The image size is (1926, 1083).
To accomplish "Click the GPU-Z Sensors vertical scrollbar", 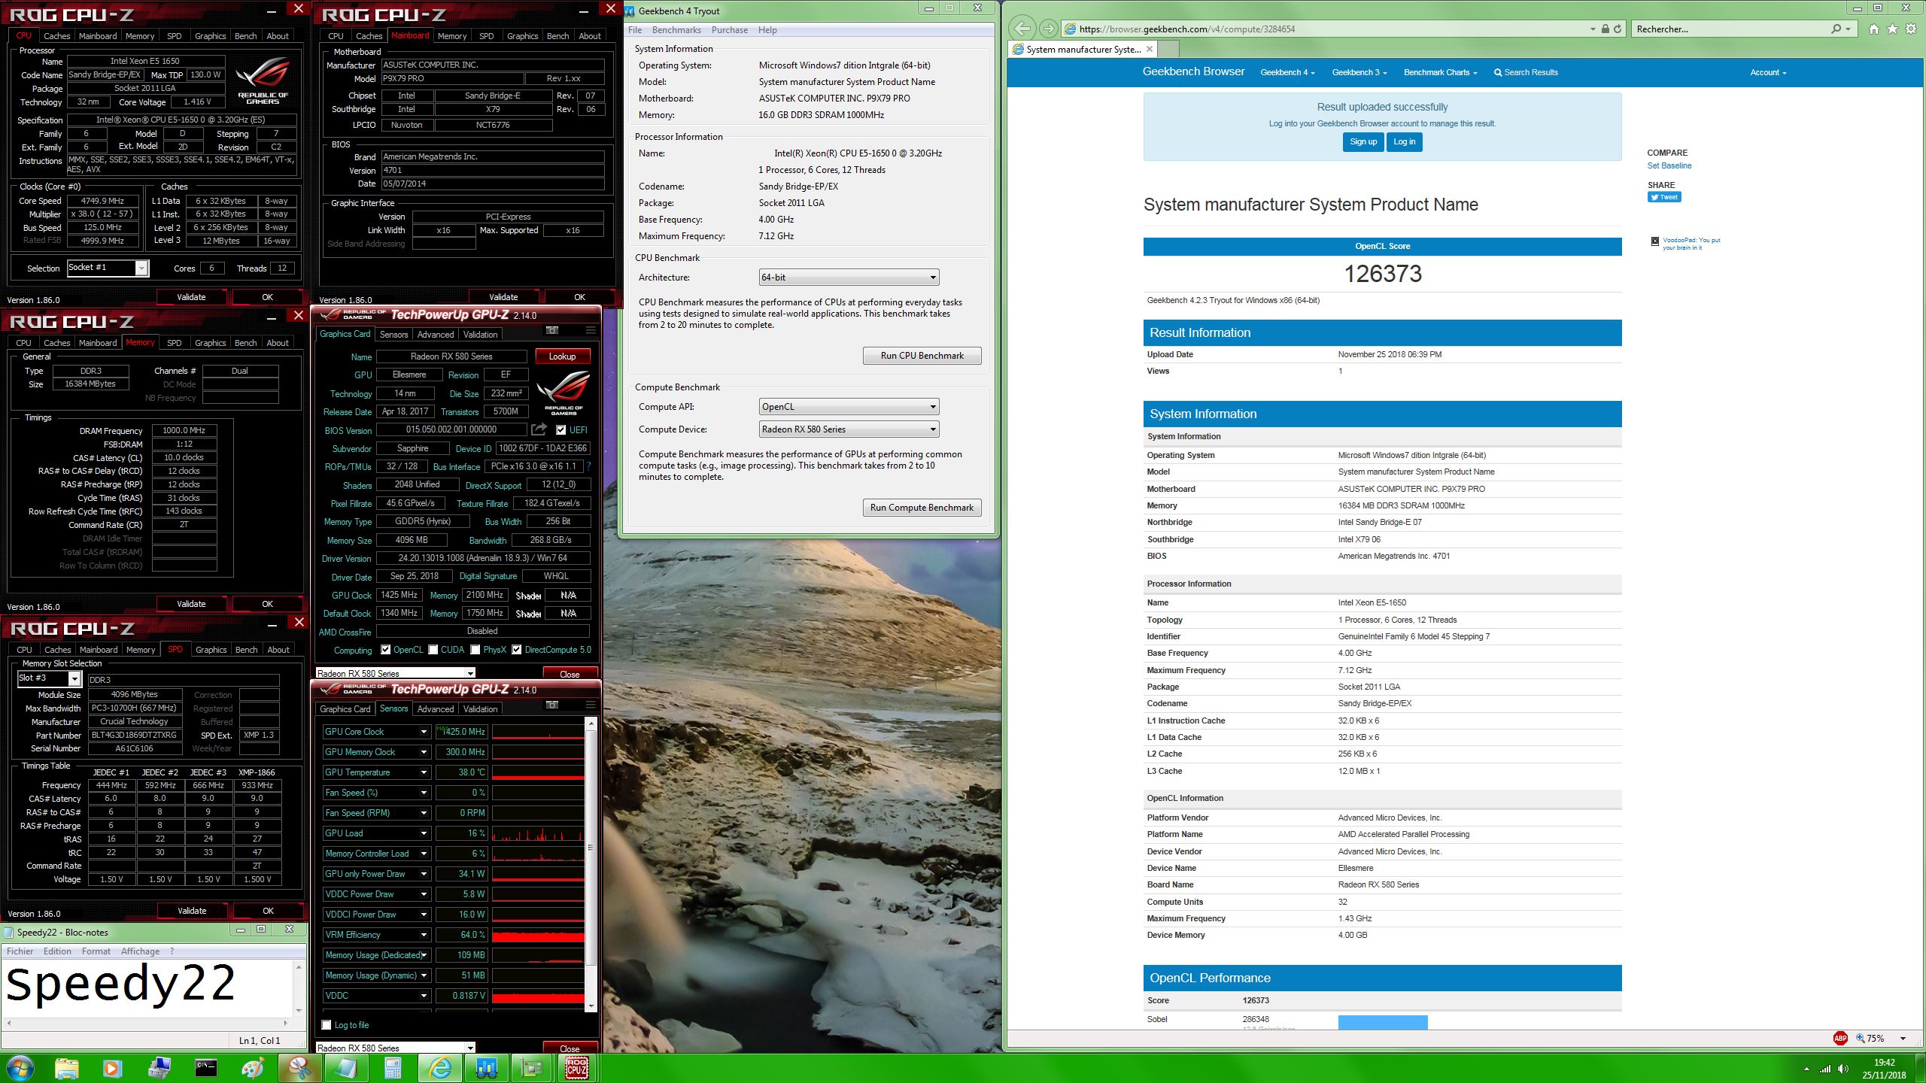I will 591,863.
